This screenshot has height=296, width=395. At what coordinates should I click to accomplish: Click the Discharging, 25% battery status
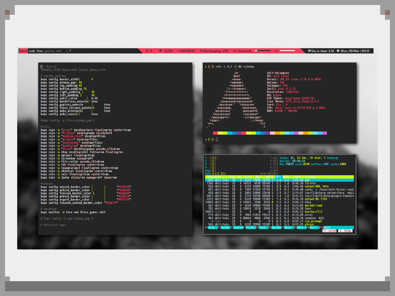click(x=216, y=51)
